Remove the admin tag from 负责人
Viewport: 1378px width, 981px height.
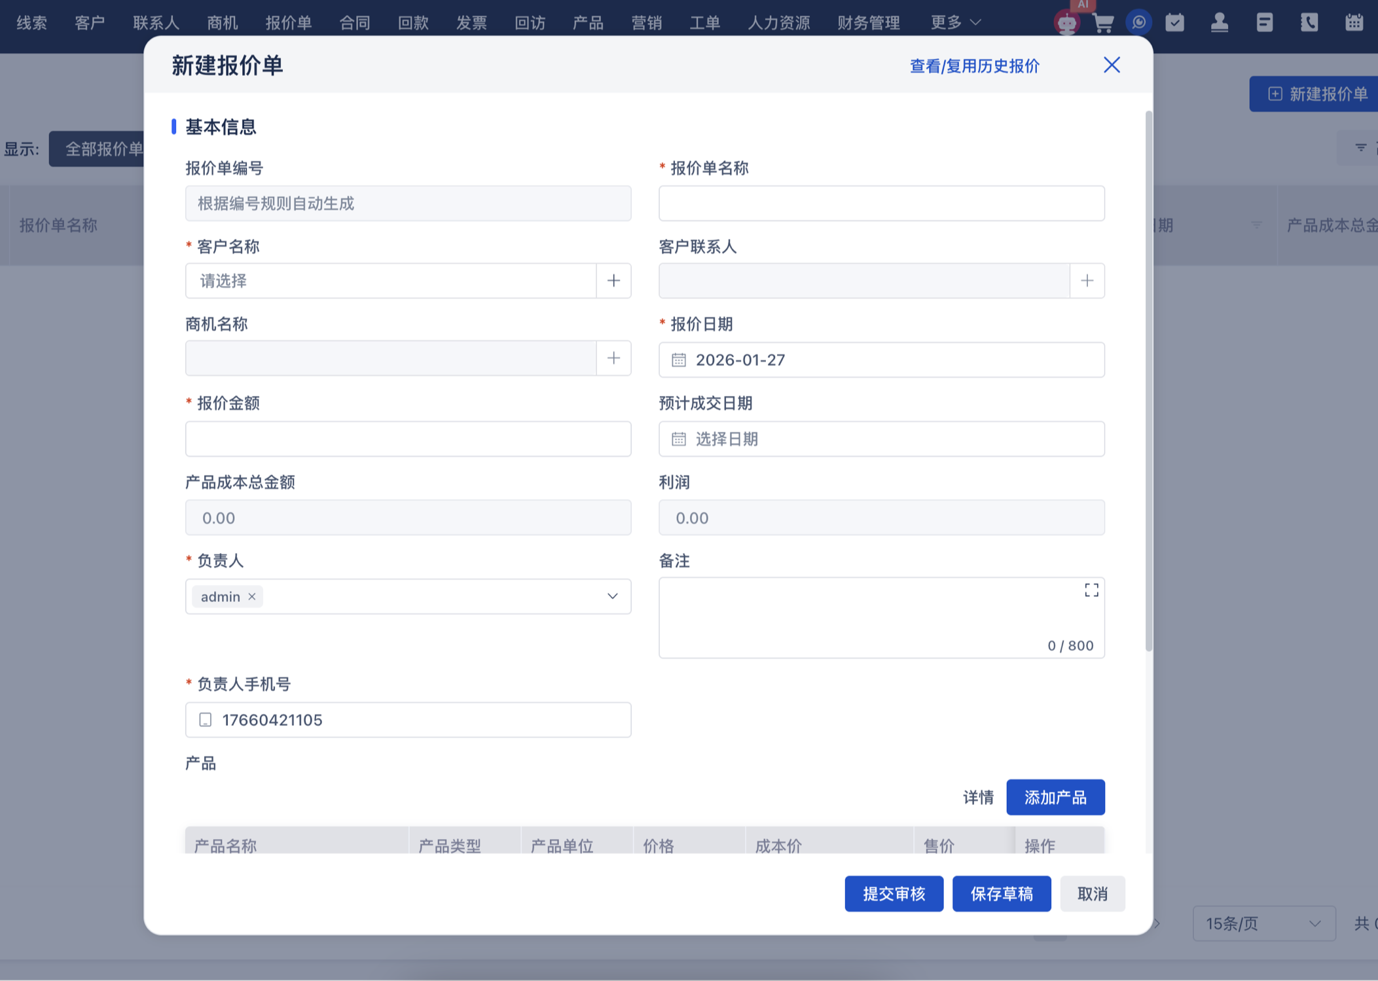pyautogui.click(x=252, y=596)
